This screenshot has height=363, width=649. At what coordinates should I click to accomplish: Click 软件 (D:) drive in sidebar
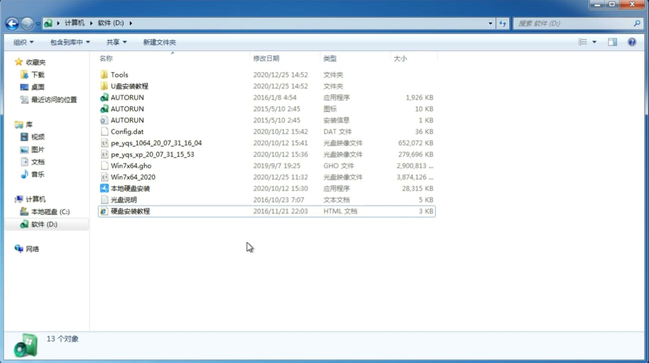tap(44, 224)
